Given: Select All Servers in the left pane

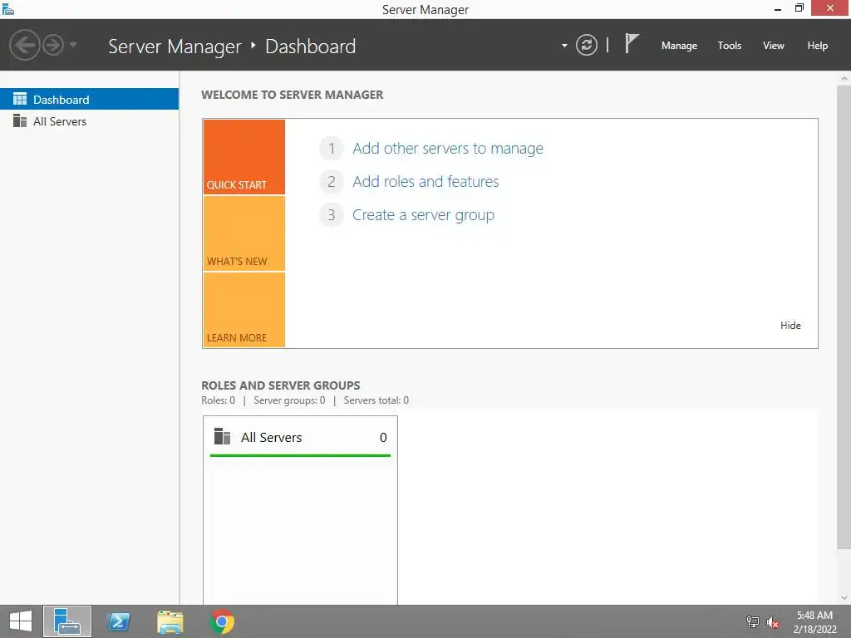Looking at the screenshot, I should (x=89, y=121).
